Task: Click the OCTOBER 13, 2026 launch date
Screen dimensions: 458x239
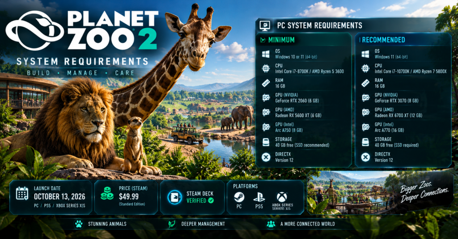Action: (x=59, y=197)
